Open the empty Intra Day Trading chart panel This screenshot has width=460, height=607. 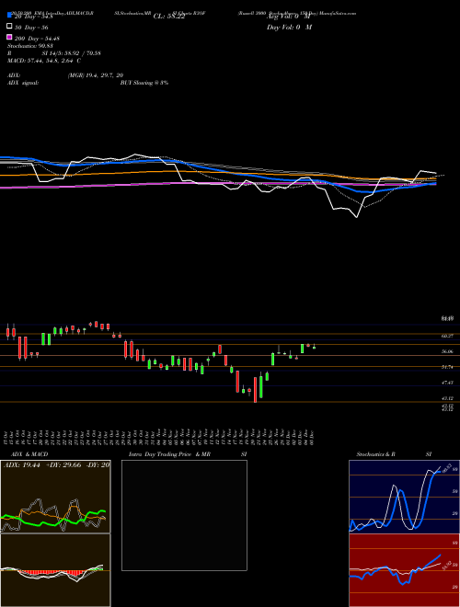click(x=184, y=515)
